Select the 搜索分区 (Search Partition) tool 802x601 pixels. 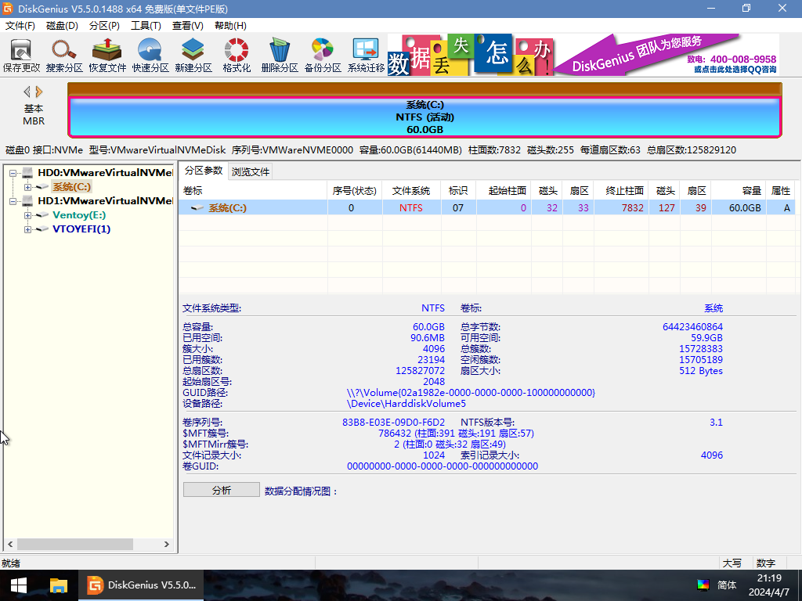(63, 55)
